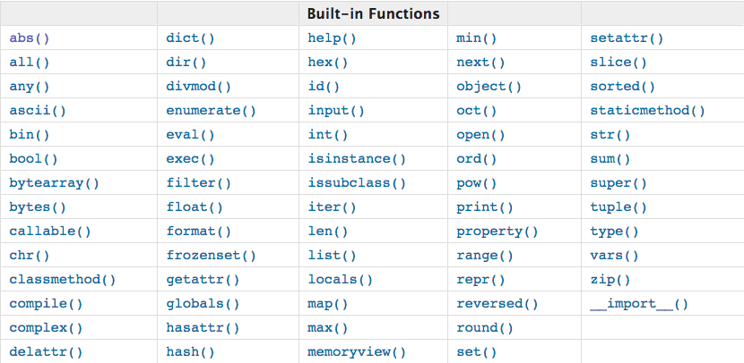
Task: Go to the isinstance() entry
Action: [x=357, y=159]
